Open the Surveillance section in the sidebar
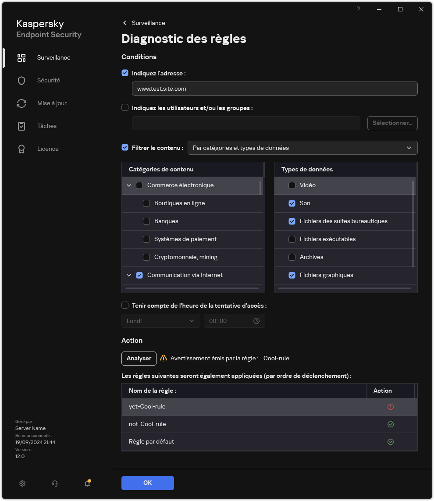Image resolution: width=434 pixels, height=501 pixels. [53, 57]
